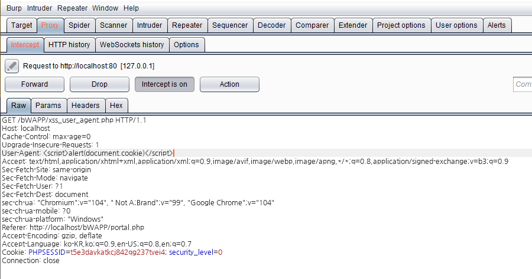Open the Intruder menu in menu bar
Screen dimensions: 532x279
tap(40, 8)
